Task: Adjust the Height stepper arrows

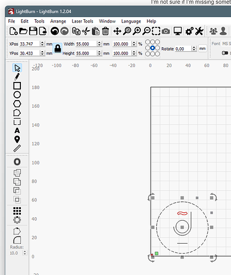Action: point(99,53)
